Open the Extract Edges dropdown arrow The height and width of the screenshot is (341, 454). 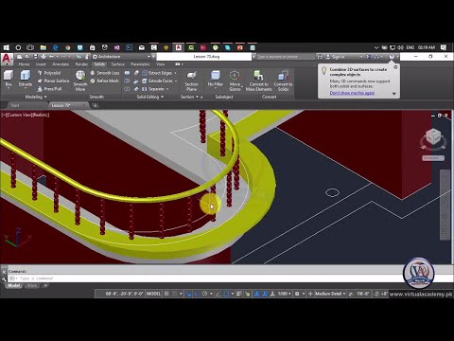point(176,73)
